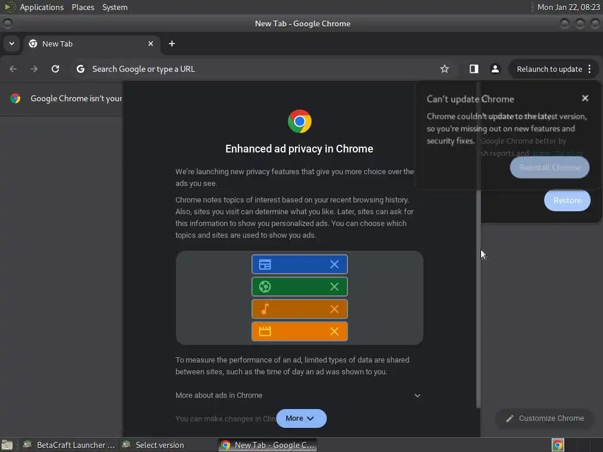Image resolution: width=603 pixels, height=452 pixels.
Task: Click the Chrome tray icon in bottom panel
Action: point(558,445)
